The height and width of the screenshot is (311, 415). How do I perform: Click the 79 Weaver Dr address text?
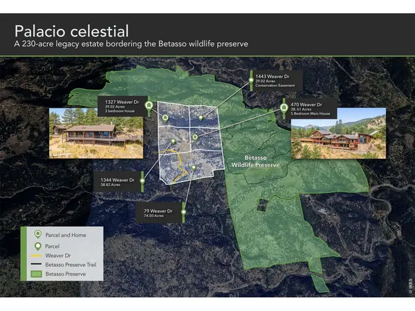158,211
